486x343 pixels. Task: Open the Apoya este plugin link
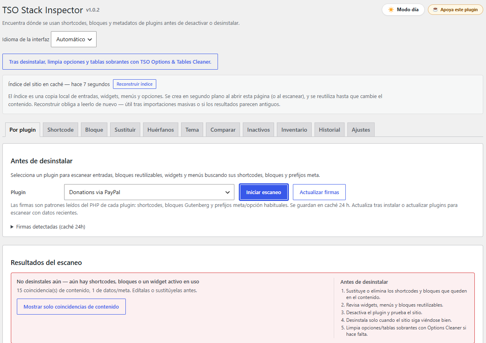pos(456,10)
